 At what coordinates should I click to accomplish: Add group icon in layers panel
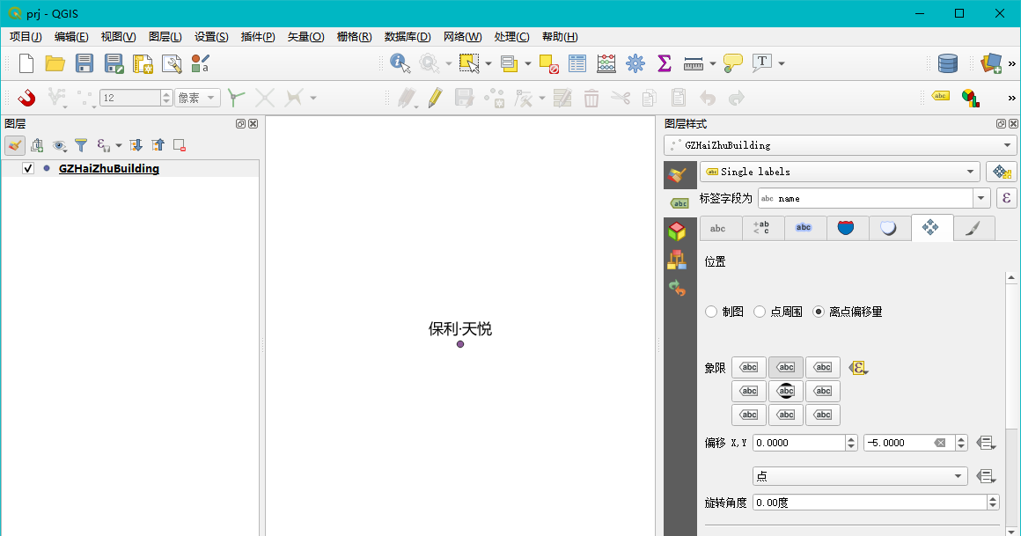37,145
